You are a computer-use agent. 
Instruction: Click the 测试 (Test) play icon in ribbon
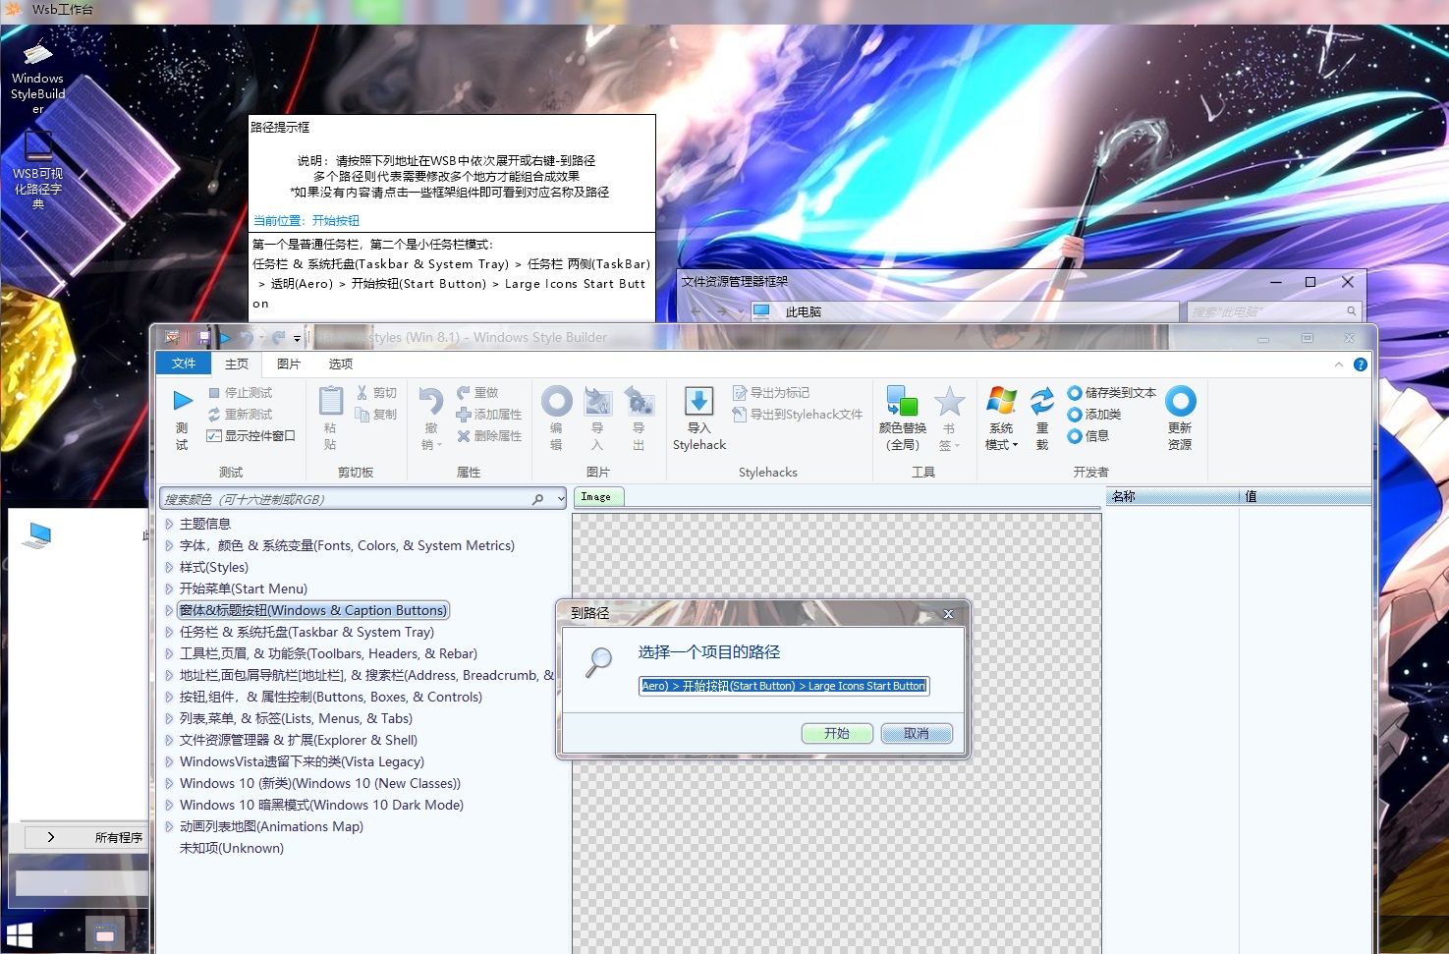tap(183, 401)
